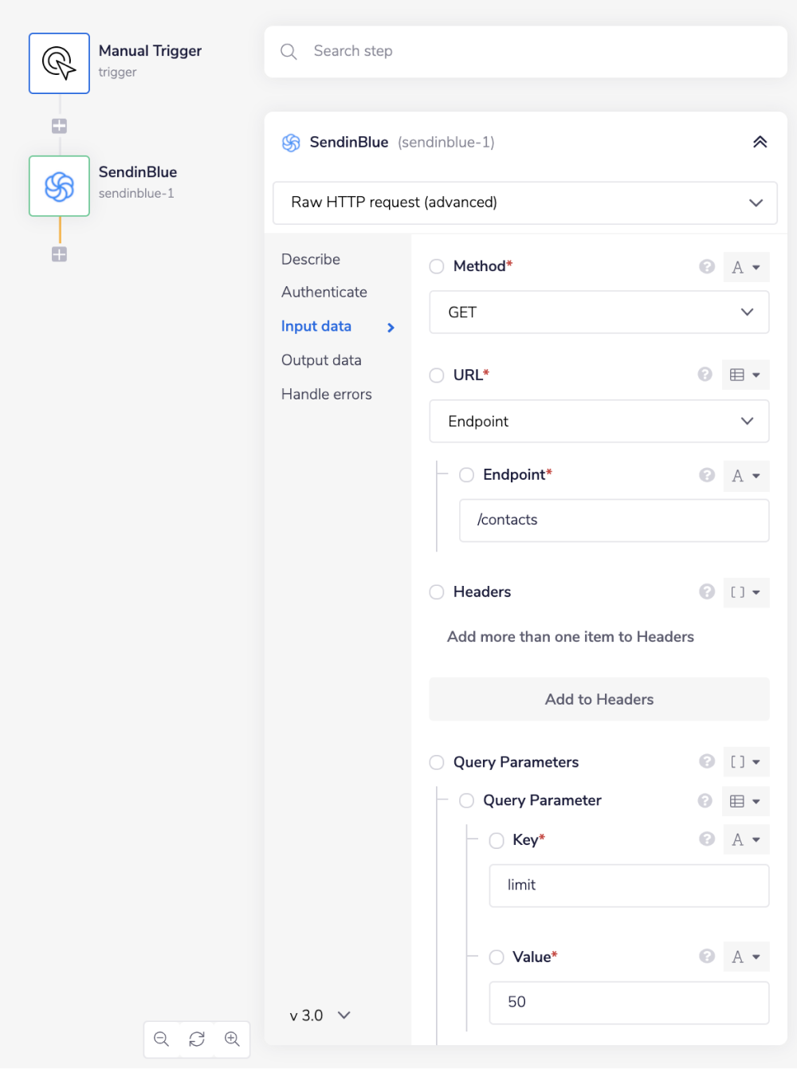Screen dimensions: 797x1069
Task: Select the SendinBlue step node icon
Action: (x=59, y=187)
